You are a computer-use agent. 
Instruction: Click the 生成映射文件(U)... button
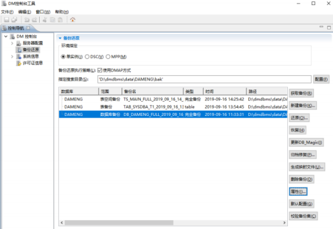pos(307,167)
